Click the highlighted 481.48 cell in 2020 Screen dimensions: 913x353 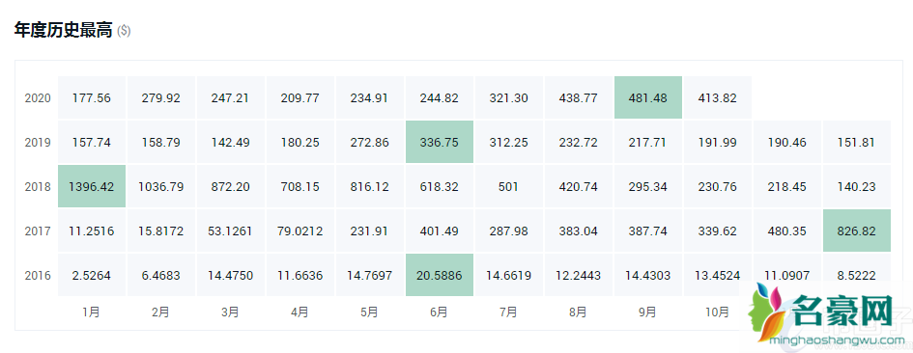click(x=647, y=97)
